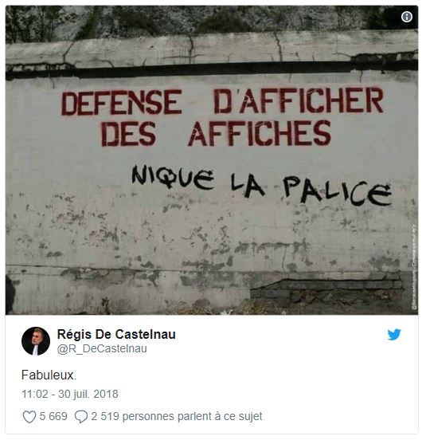Click the vertical photo credit watermark
Viewport: 426px width, 440px height.
coord(414,266)
